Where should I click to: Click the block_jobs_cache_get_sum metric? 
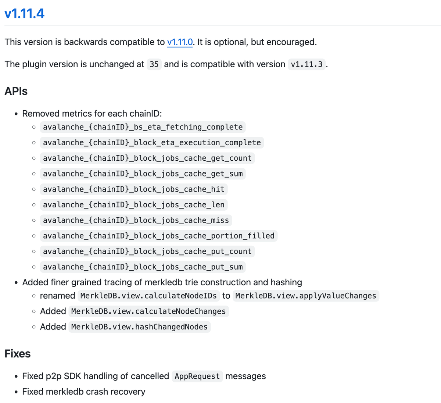[x=143, y=174]
